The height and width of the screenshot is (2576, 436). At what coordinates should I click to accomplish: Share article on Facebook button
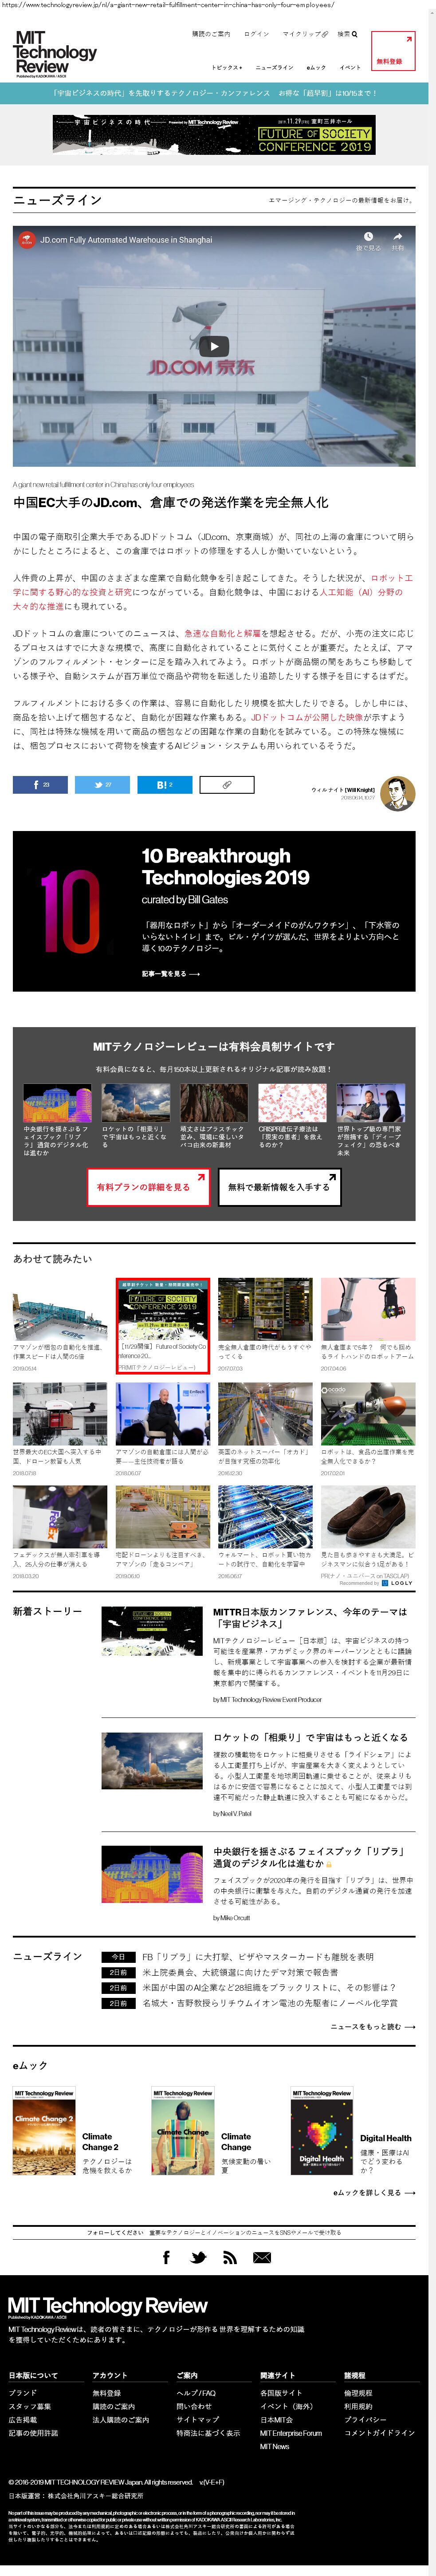coord(40,785)
